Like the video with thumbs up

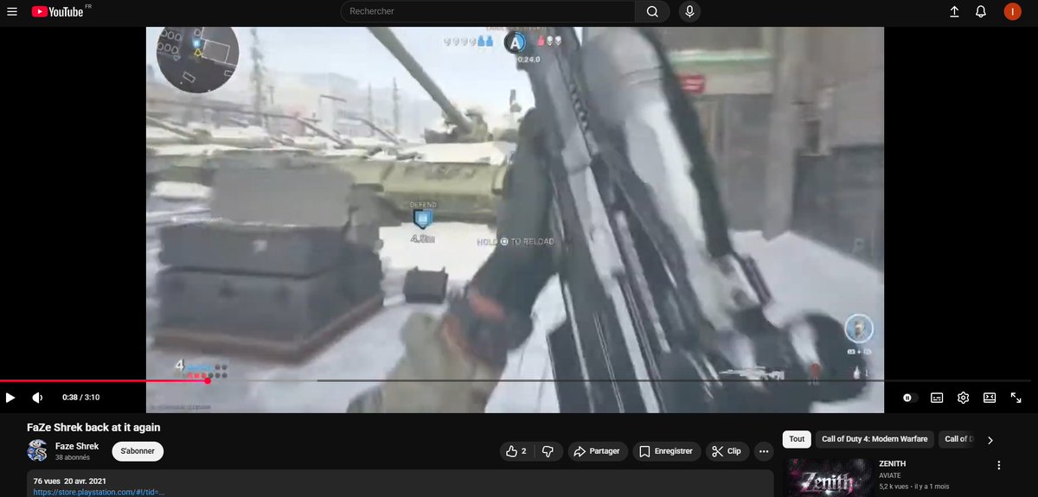[x=517, y=451]
